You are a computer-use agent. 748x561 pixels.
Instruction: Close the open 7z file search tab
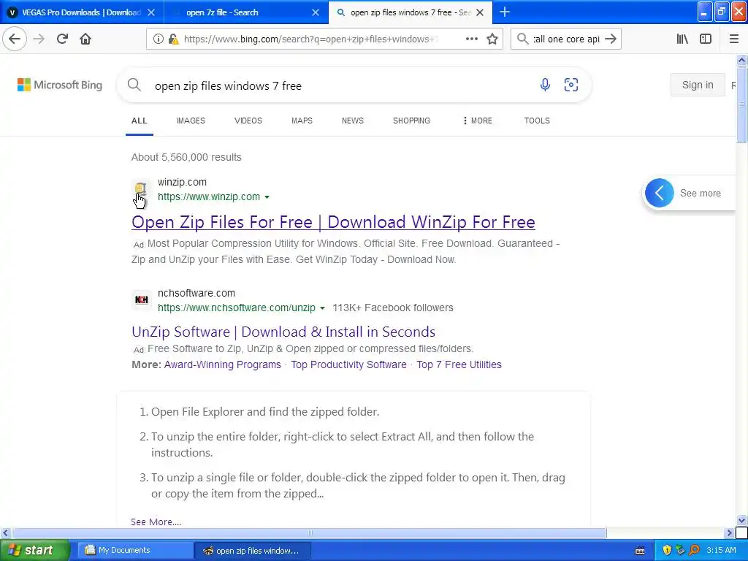click(x=316, y=12)
